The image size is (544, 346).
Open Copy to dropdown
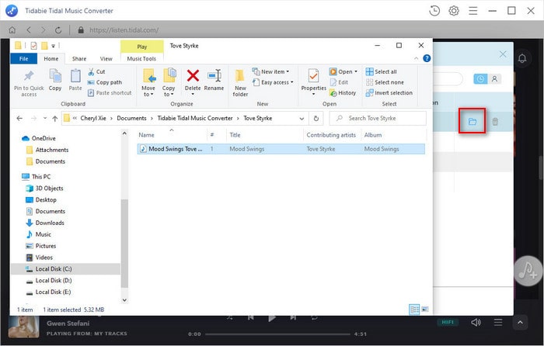pyautogui.click(x=169, y=82)
